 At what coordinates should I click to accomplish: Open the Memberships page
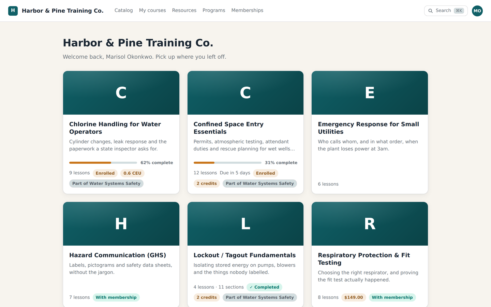(247, 11)
